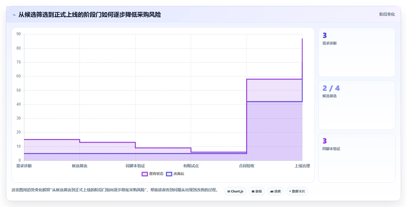Viewport: 407px width, 207px height.
Task: Open the 同脚本验证 data card
Action: point(357,158)
